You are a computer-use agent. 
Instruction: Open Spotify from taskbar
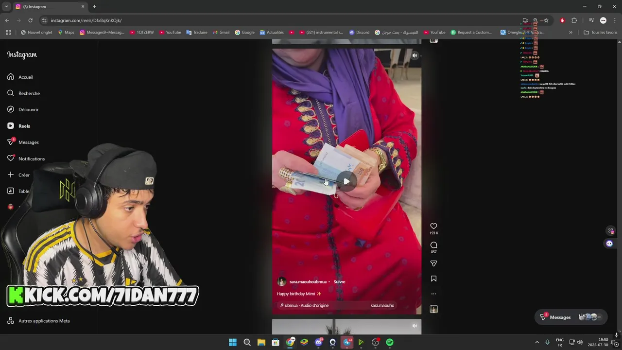[x=390, y=342]
